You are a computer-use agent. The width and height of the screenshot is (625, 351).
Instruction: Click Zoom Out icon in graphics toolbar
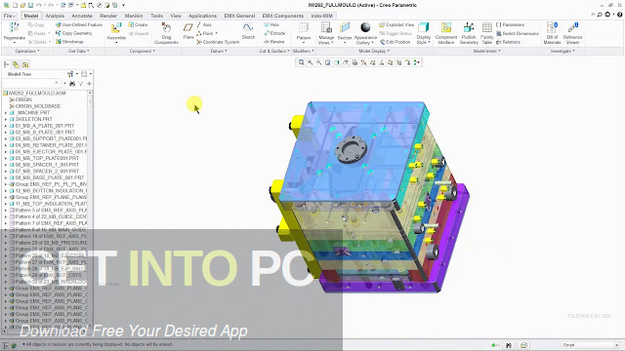[x=319, y=62]
